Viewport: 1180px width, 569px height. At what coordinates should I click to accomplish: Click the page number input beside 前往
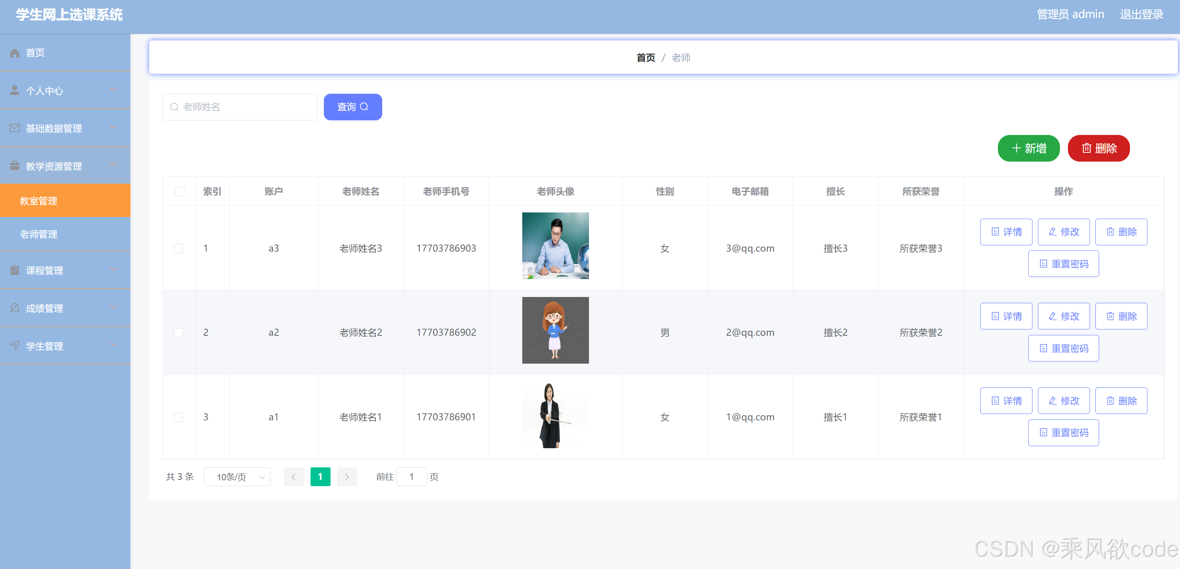coord(411,477)
